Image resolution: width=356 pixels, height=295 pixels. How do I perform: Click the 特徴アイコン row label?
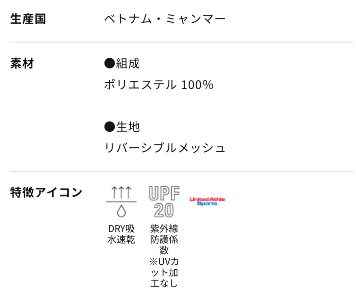tap(46, 193)
